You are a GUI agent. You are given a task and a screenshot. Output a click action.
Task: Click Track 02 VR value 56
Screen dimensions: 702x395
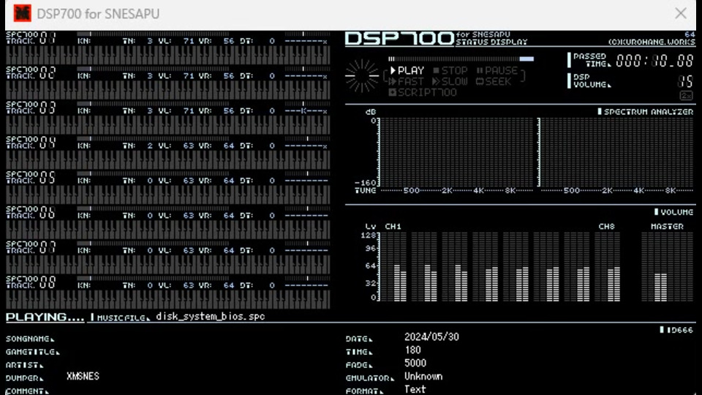[229, 76]
